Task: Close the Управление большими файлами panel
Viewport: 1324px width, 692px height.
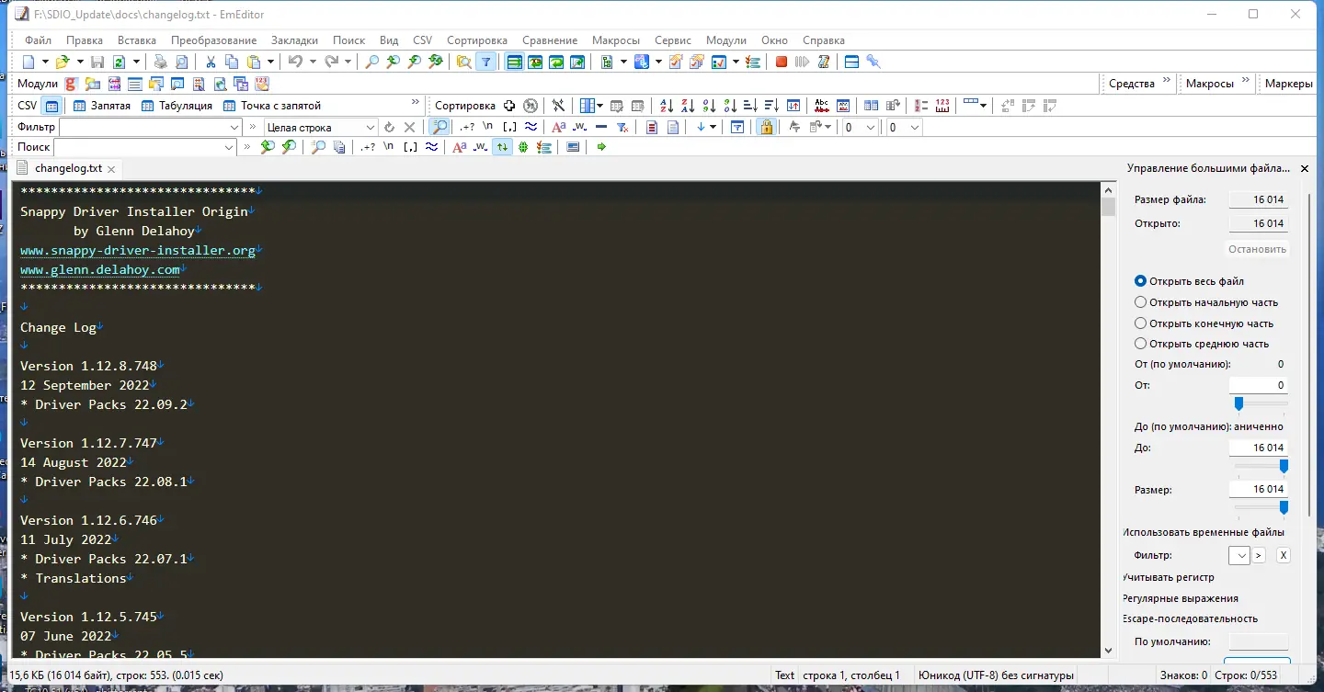Action: coord(1304,168)
